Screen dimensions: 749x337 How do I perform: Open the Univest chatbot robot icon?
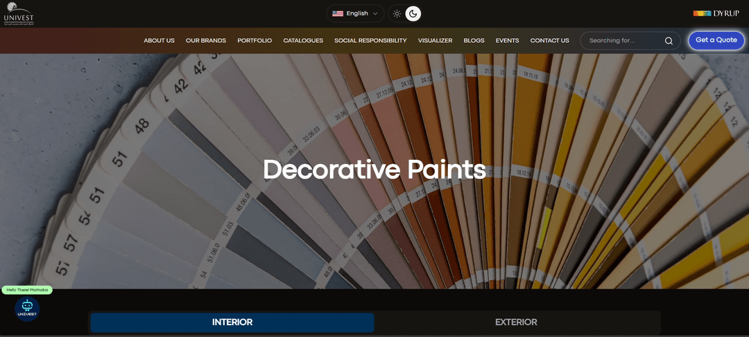click(27, 308)
